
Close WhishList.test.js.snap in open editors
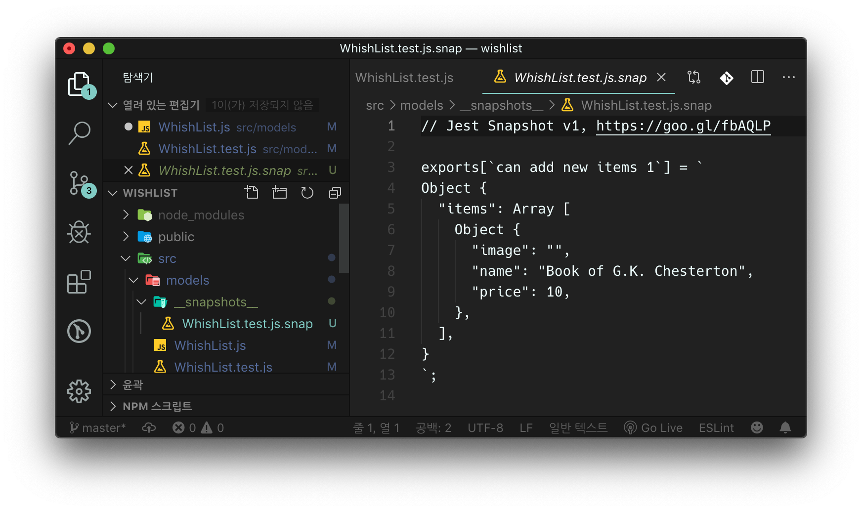click(129, 170)
